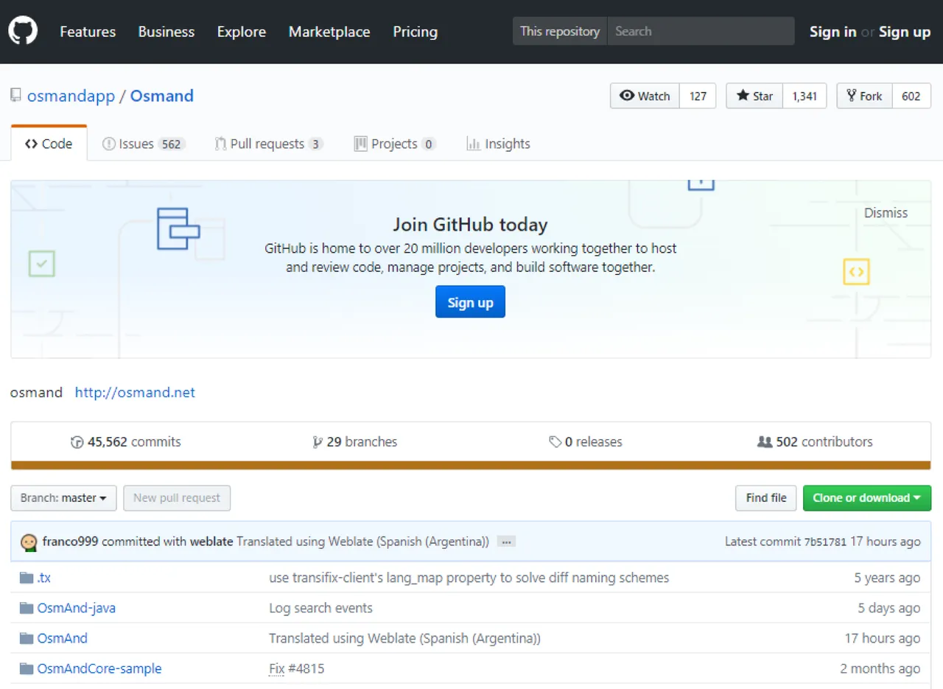View the 45,562 commits history
The height and width of the screenshot is (689, 943).
(126, 442)
